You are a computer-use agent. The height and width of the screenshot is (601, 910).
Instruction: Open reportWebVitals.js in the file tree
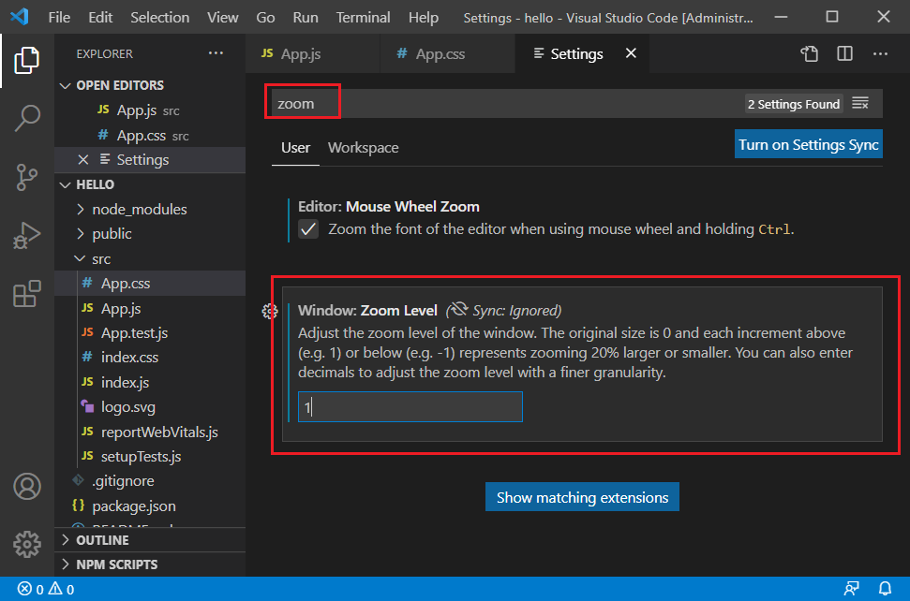pos(150,432)
